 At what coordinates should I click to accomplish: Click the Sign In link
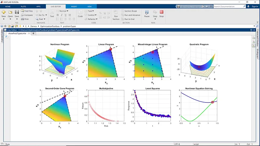(255, 7)
